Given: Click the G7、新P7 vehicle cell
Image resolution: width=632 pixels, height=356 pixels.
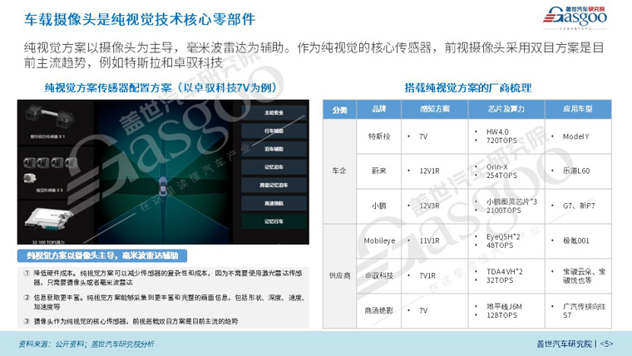Looking at the screenshot, I should tap(578, 205).
